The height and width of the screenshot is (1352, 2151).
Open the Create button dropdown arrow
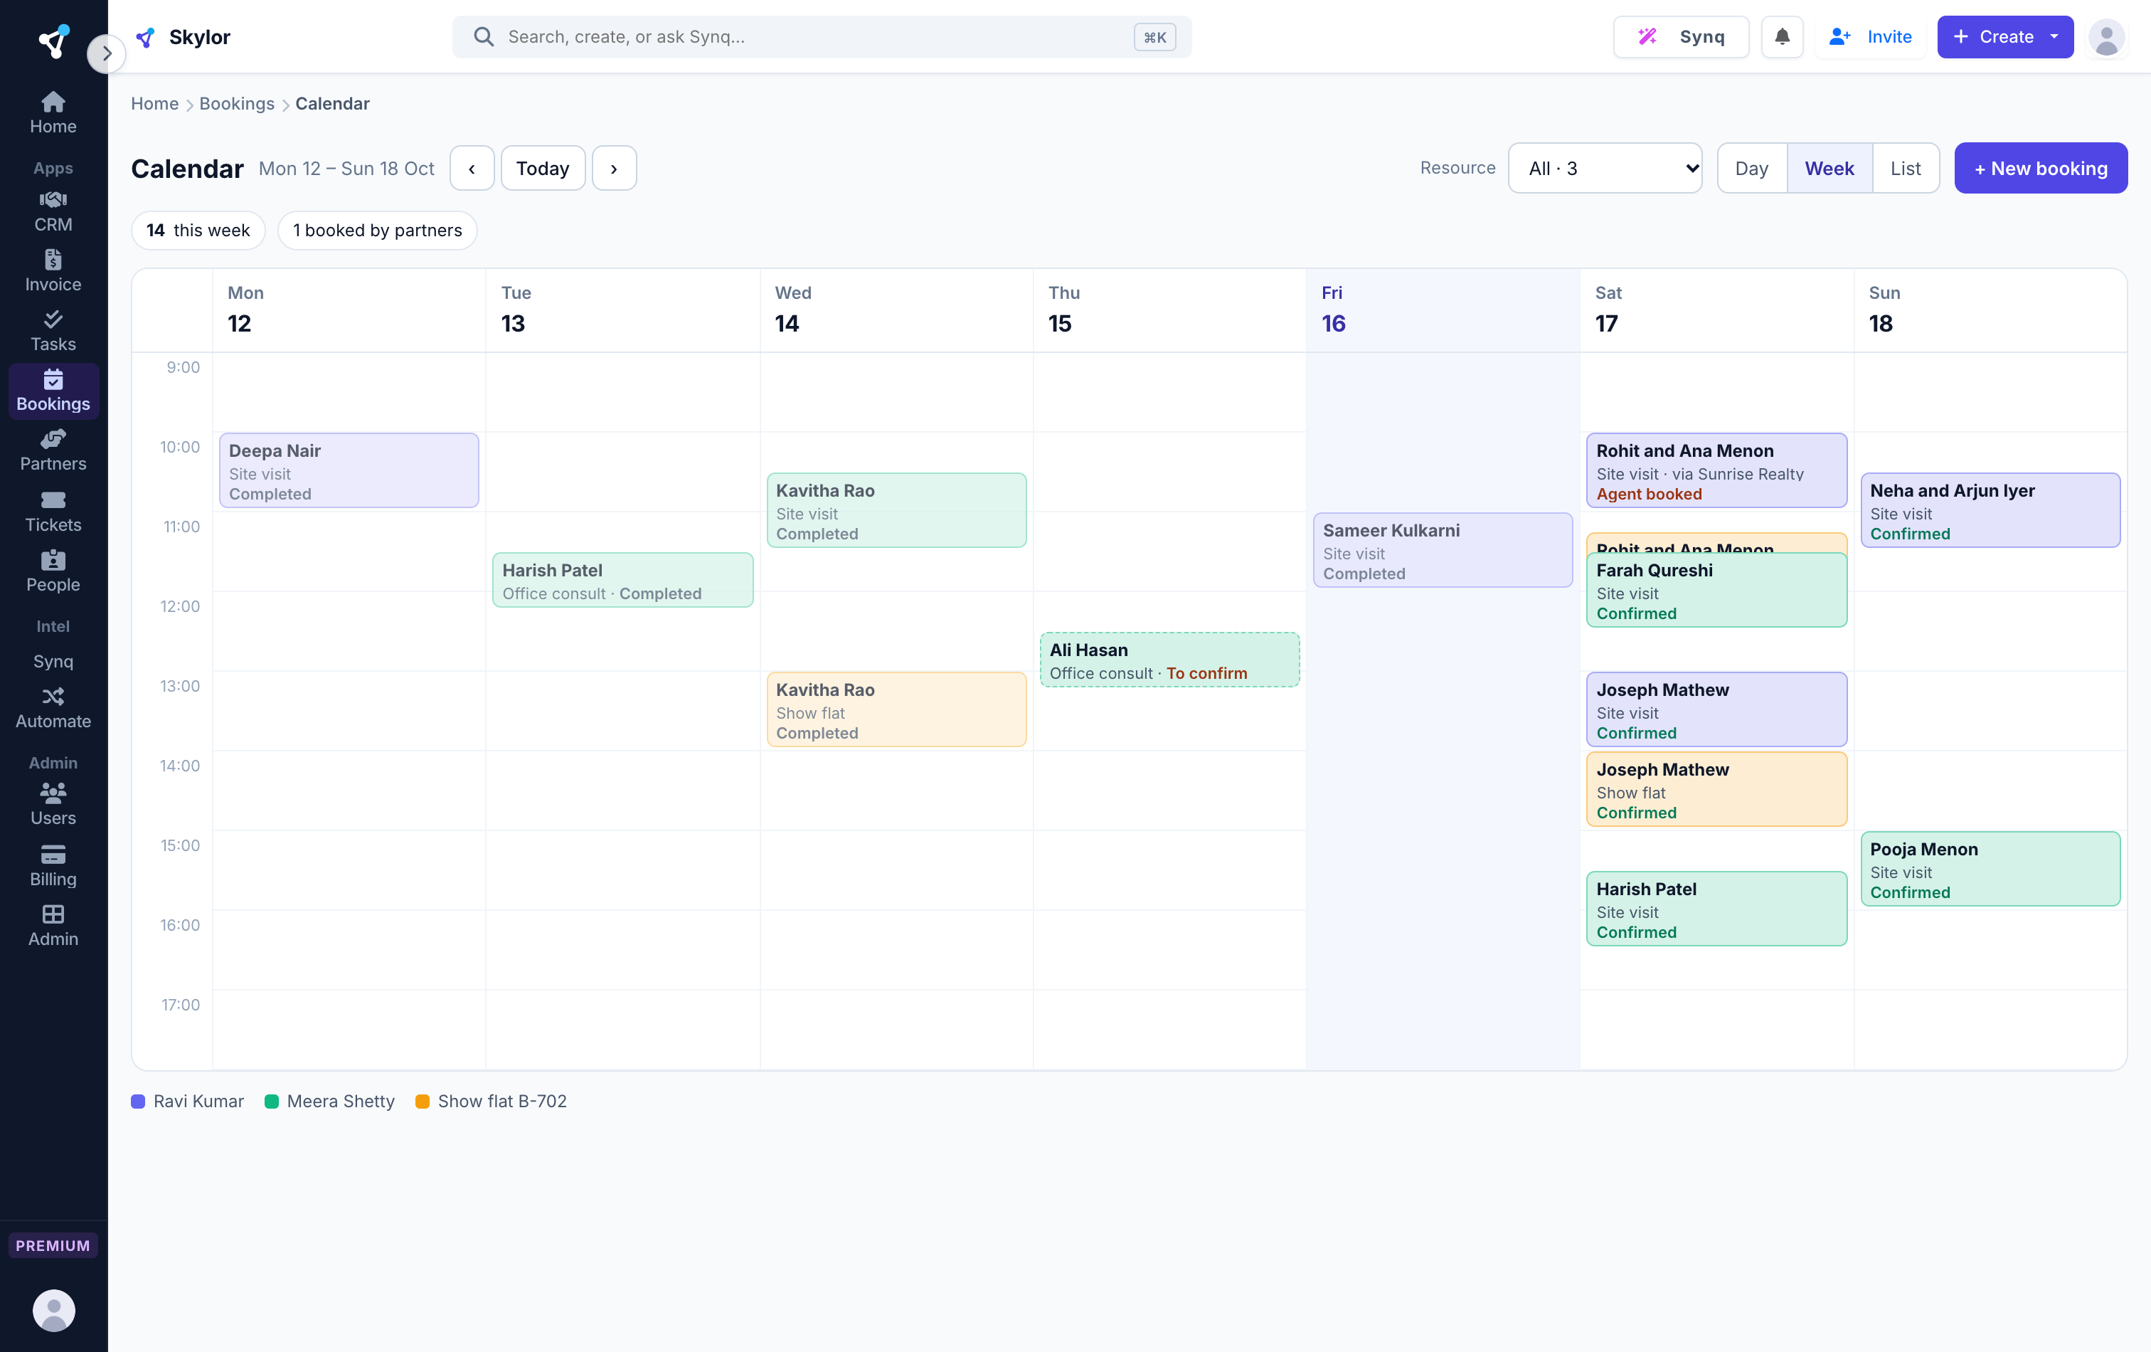click(x=2054, y=36)
